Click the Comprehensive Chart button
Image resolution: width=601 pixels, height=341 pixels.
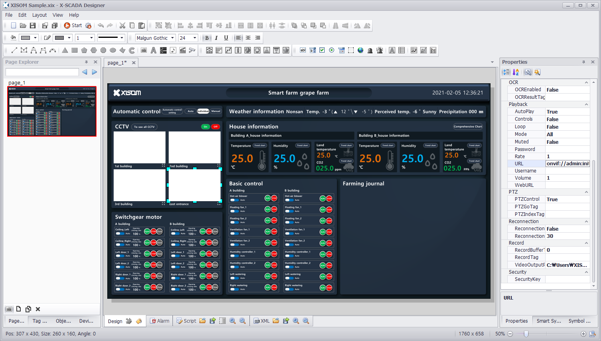click(468, 126)
